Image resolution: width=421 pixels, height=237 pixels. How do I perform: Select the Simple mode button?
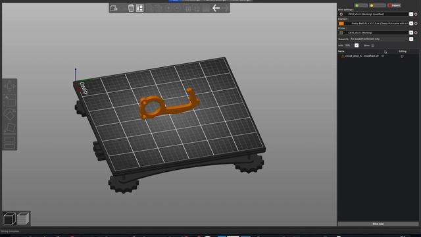361,5
